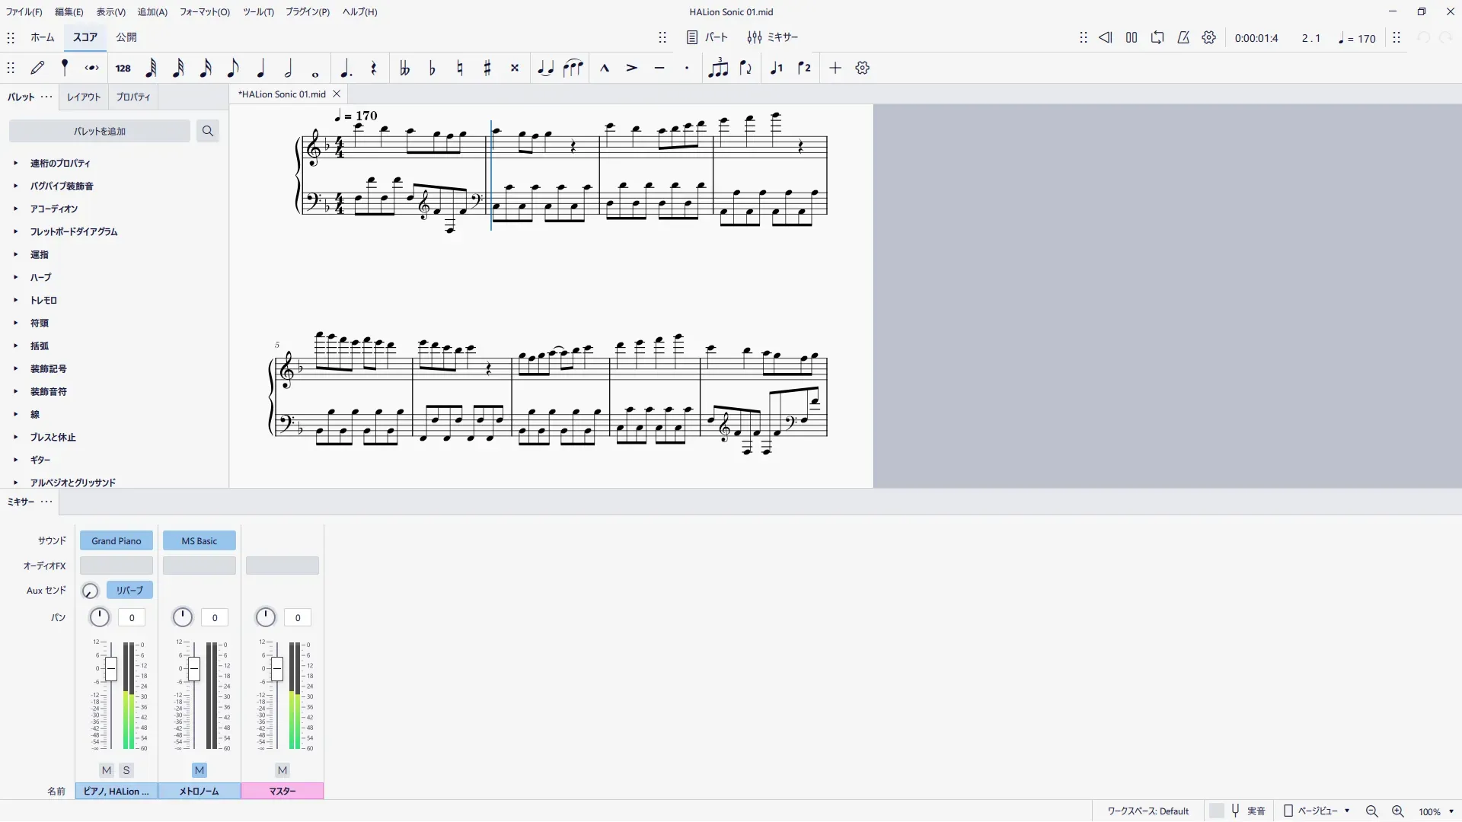Toggle the tie tool in toolbar

pos(545,68)
